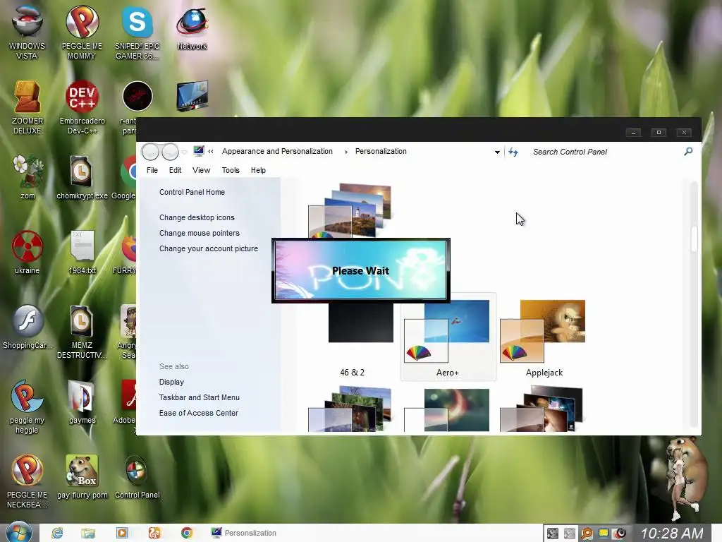Viewport: 722px width, 542px height.
Task: Click the Windows Start orb
Action: pyautogui.click(x=19, y=533)
